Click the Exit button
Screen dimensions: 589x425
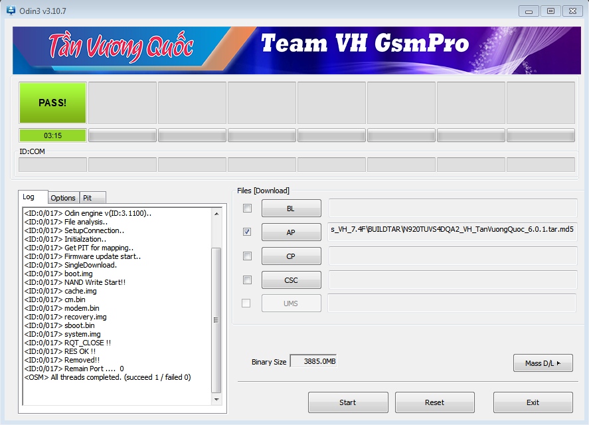pyautogui.click(x=533, y=402)
